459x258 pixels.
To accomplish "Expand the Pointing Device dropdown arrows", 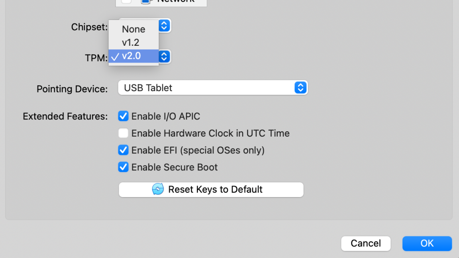I will 300,88.
